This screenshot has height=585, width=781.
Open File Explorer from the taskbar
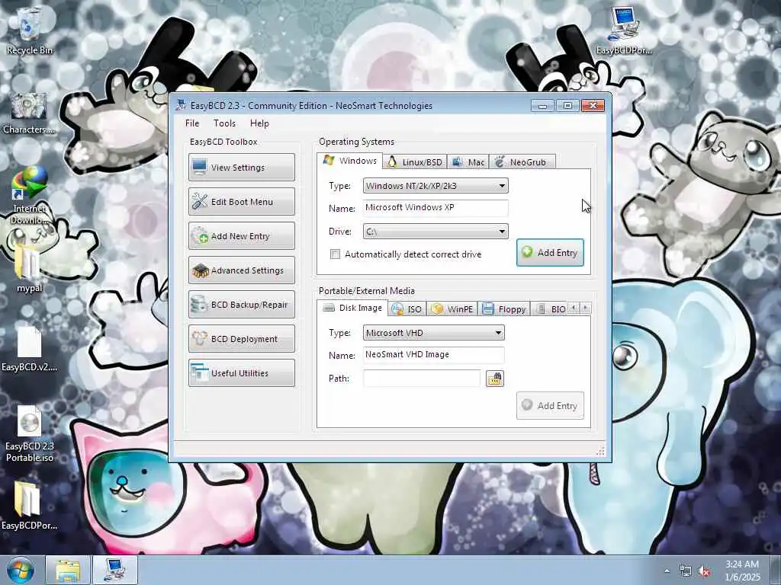68,571
